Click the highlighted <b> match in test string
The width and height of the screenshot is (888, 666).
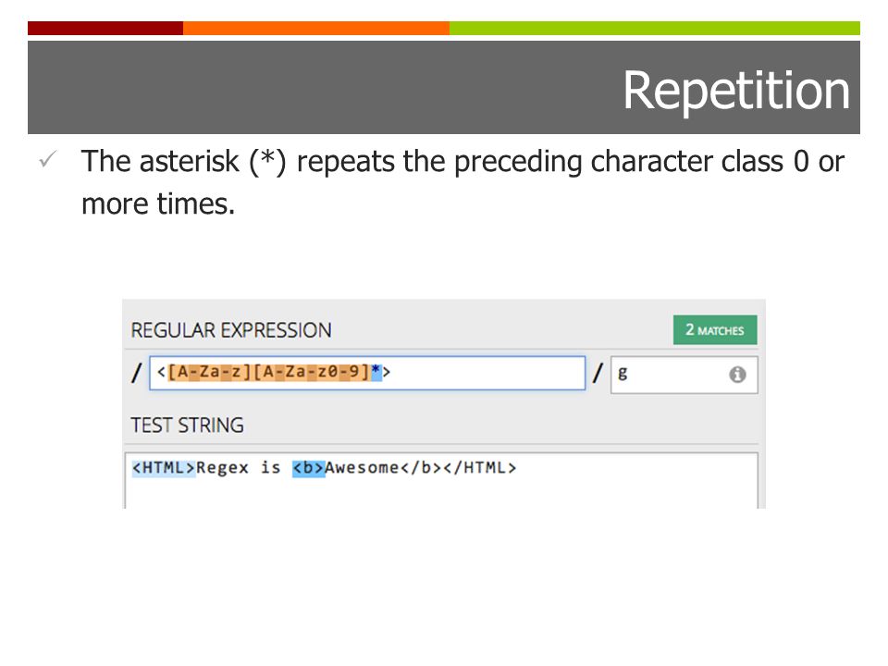pos(309,468)
